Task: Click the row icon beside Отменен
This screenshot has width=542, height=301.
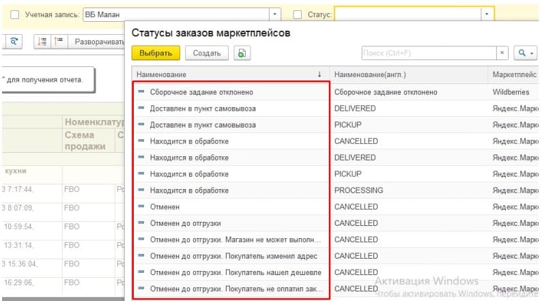Action: tap(141, 206)
